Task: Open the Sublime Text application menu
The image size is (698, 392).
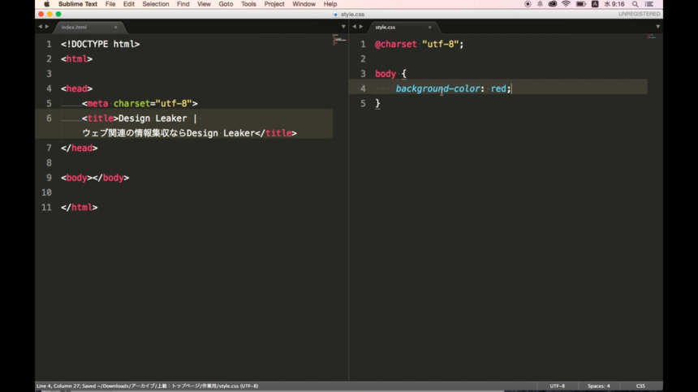Action: [x=77, y=4]
